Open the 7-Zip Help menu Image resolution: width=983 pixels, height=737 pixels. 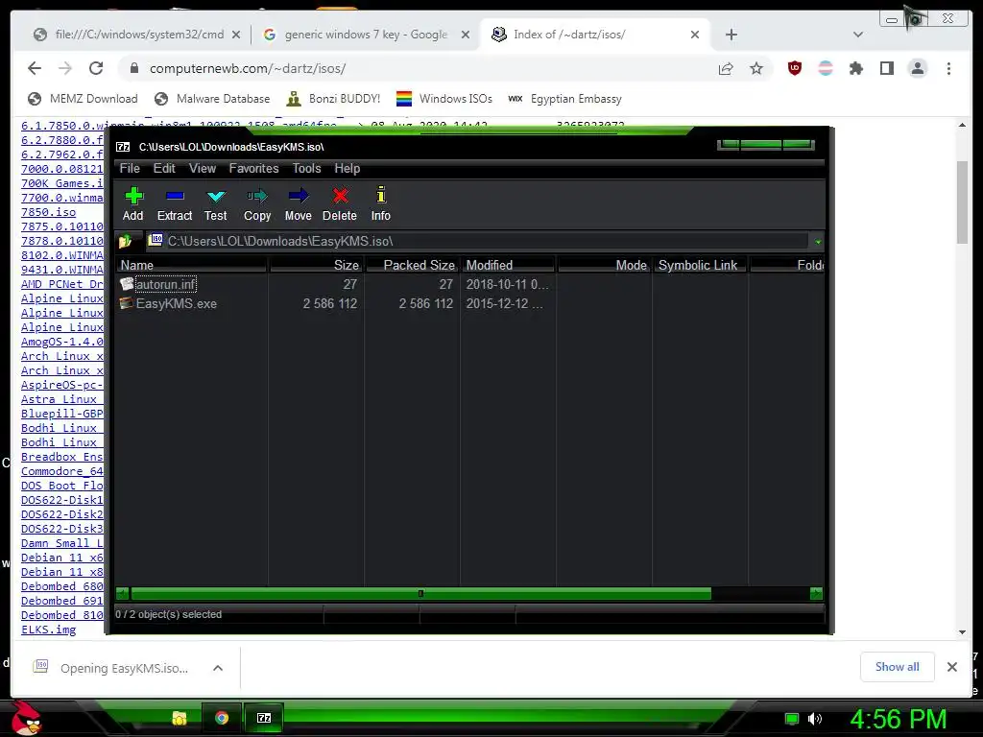pos(348,169)
